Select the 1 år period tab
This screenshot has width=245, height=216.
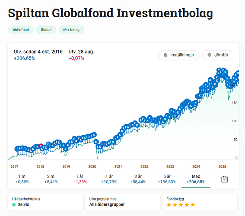tap(109, 179)
